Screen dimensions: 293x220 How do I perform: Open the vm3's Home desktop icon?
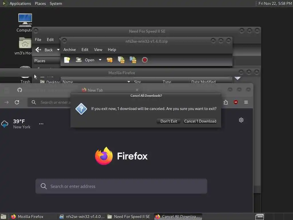point(25,46)
